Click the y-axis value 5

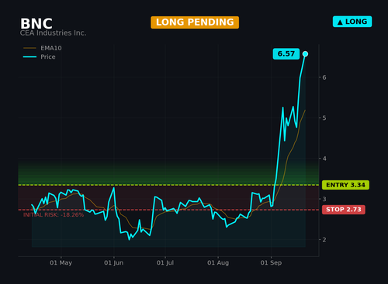324,118
